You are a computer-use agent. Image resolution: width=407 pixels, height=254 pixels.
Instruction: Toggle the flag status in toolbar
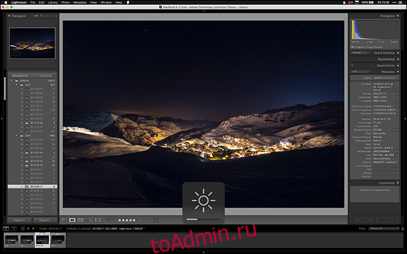click(x=109, y=220)
